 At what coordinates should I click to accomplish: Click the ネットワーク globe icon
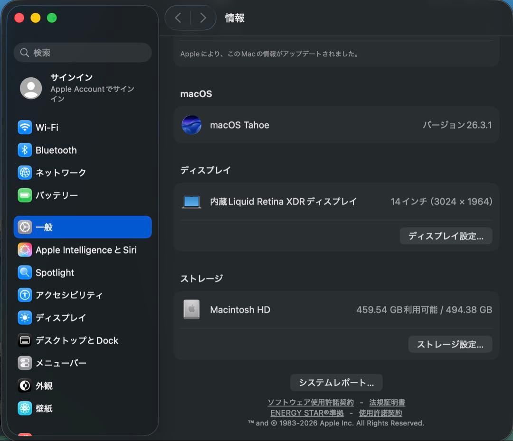point(24,173)
